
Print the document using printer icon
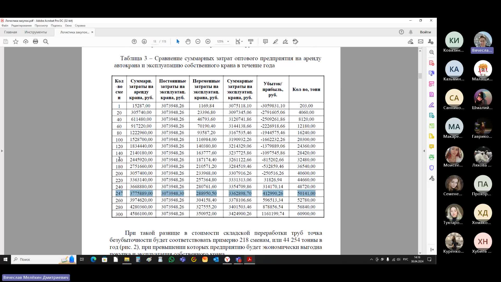35,42
